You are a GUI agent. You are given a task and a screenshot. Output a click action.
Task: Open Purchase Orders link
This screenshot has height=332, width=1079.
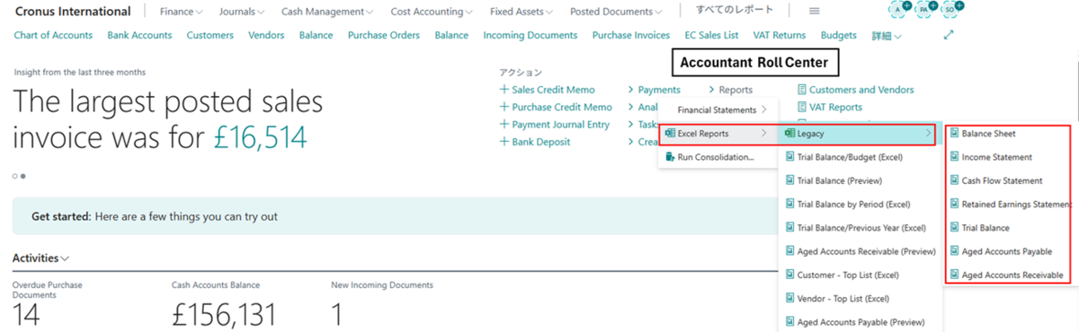pyautogui.click(x=384, y=35)
